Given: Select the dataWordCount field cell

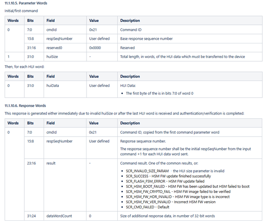Looking at the screenshot, I should pyautogui.click(x=65, y=216).
